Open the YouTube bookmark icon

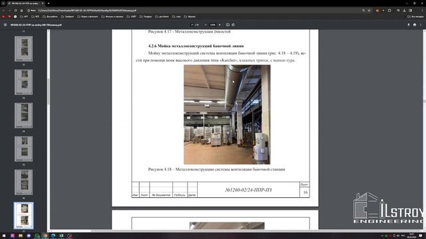3,17
